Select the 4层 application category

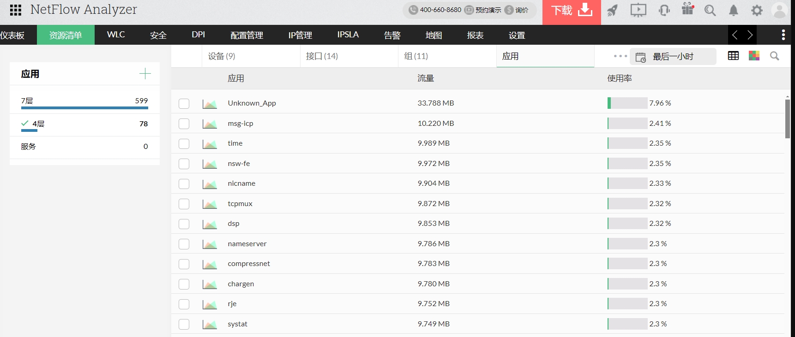(84, 124)
